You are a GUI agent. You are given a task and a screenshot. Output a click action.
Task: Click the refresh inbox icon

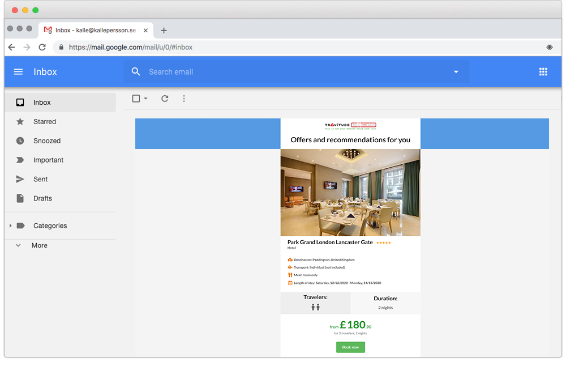point(165,99)
